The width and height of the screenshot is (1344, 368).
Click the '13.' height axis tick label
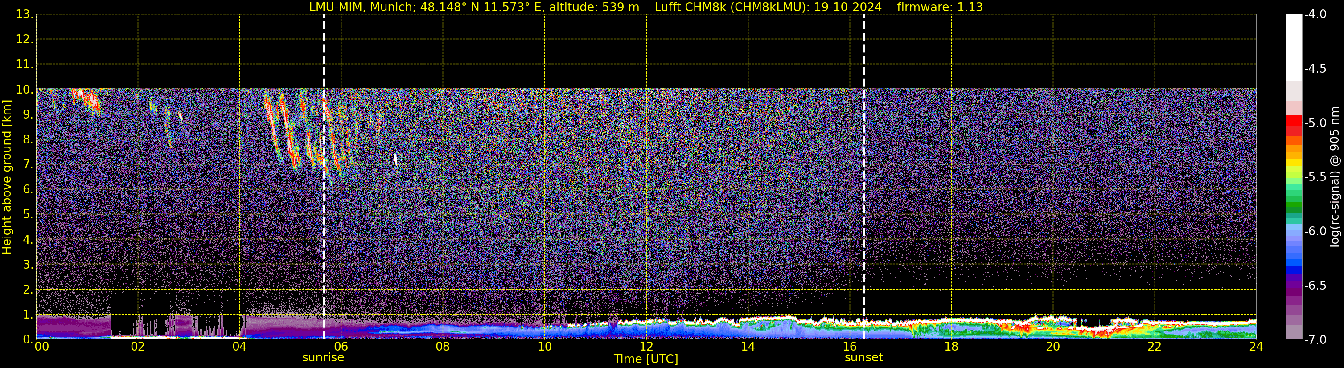pos(25,15)
